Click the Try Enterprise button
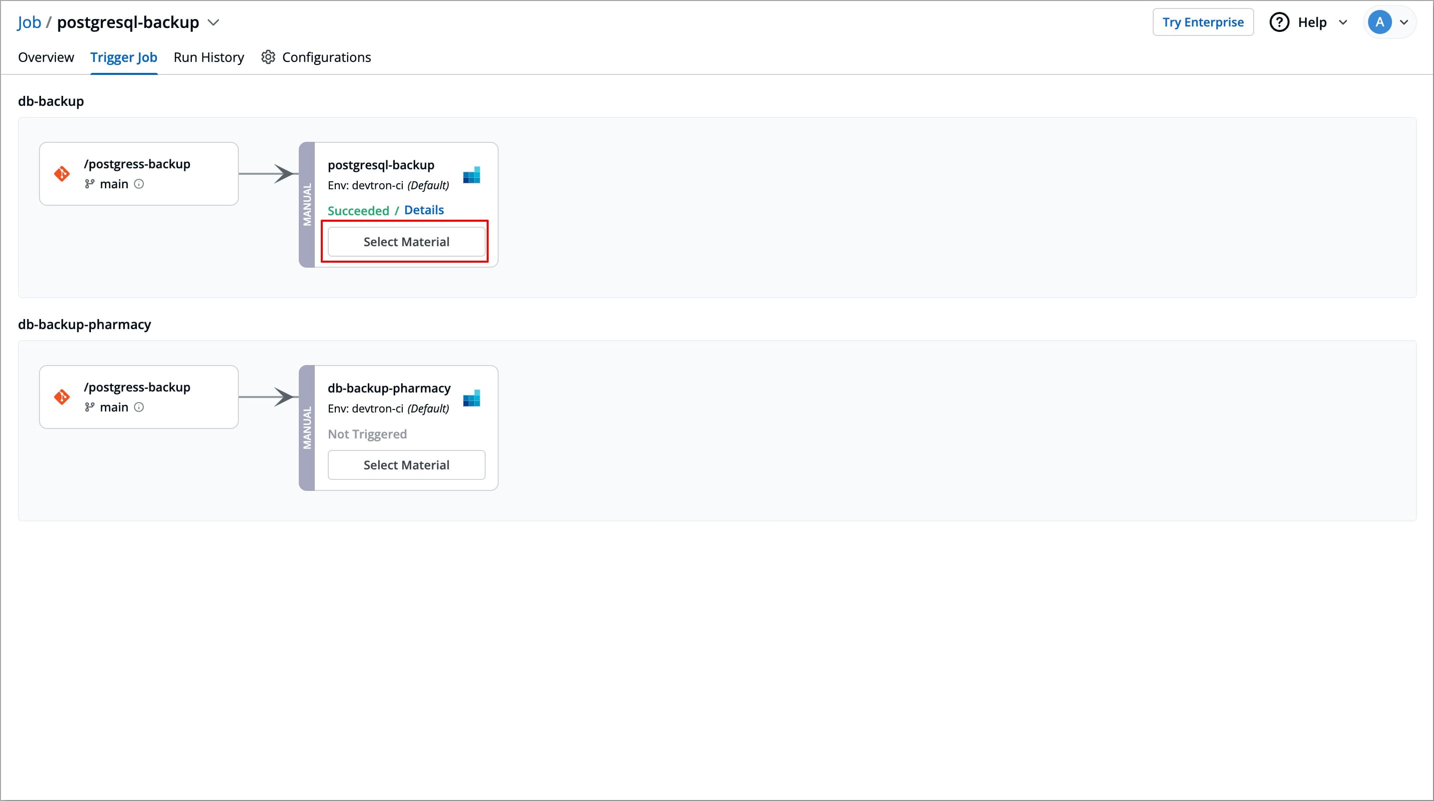The width and height of the screenshot is (1434, 801). pyautogui.click(x=1203, y=22)
